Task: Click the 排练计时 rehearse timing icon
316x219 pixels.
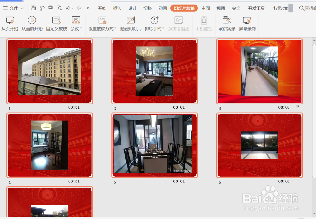Action: 155,20
